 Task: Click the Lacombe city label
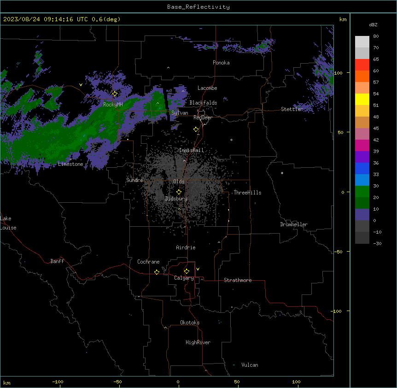coord(207,88)
